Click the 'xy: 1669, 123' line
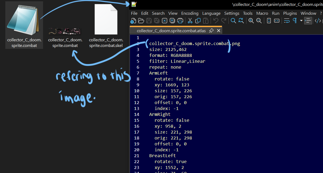The width and height of the screenshot is (323, 173). point(172,85)
